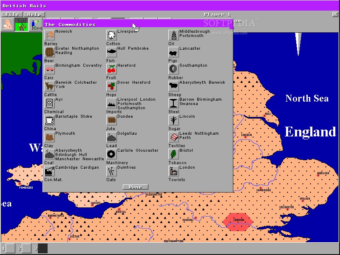
Task: Click Hull city marker on map
Action: click(264, 116)
